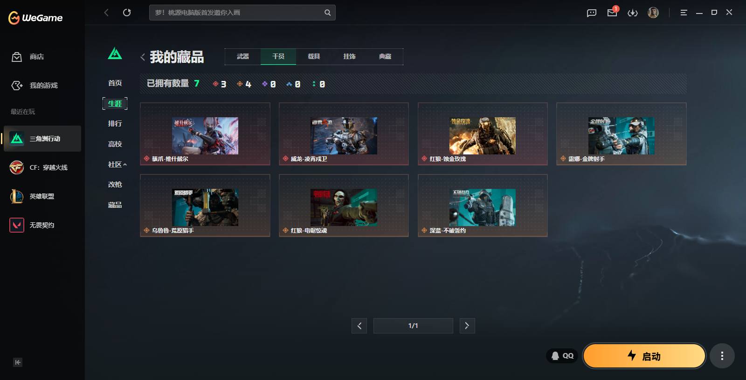Open the 红狼-蚀金玫瑰 operator card
This screenshot has height=380, width=746.
point(483,134)
